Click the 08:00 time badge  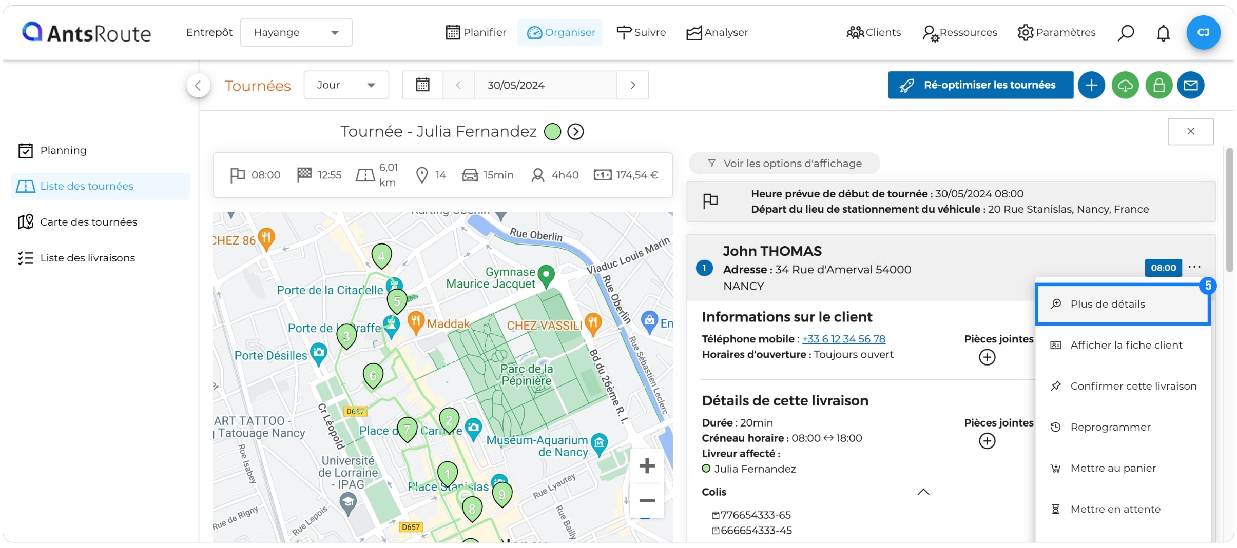1163,268
